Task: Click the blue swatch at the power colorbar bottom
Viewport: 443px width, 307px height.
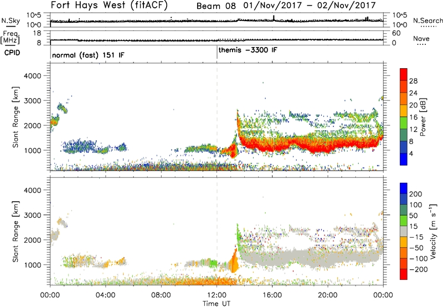Action: 404,159
